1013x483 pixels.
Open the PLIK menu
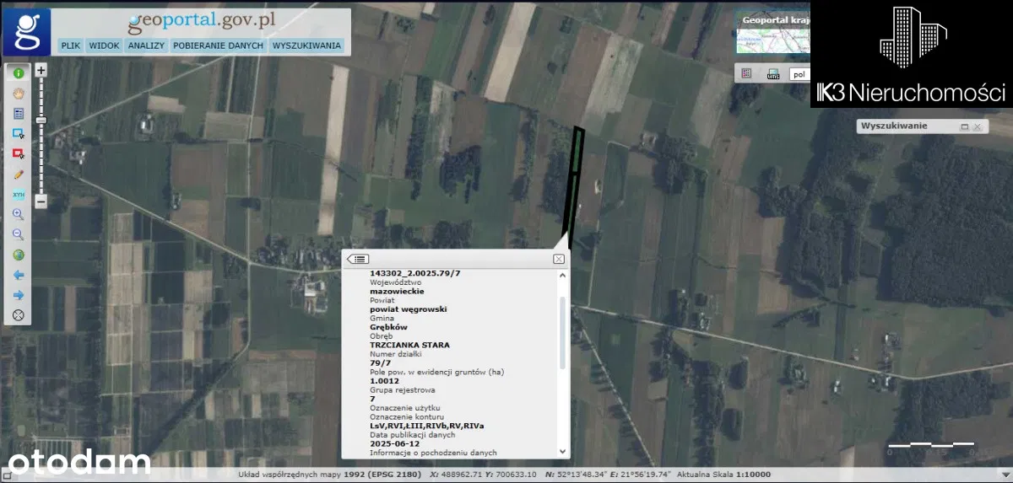(x=70, y=46)
